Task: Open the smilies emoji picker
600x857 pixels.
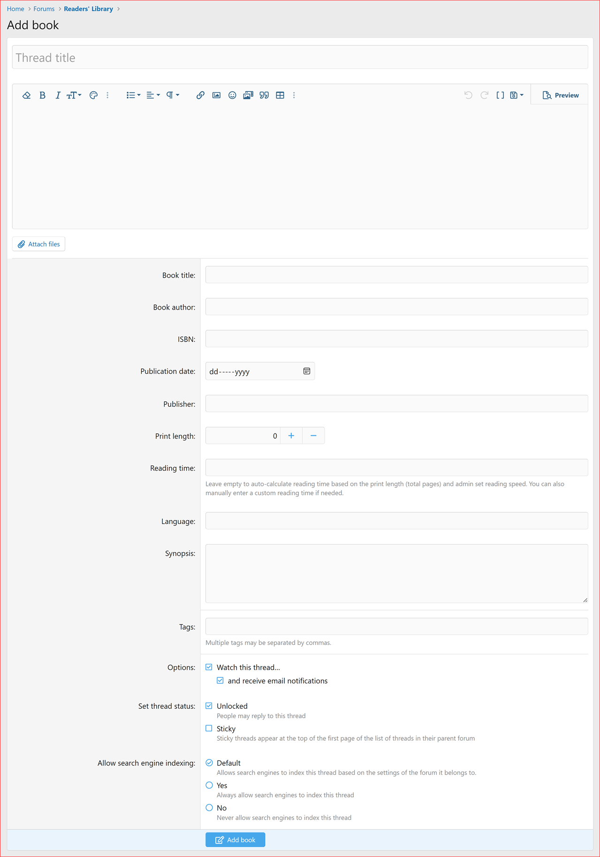Action: tap(232, 95)
